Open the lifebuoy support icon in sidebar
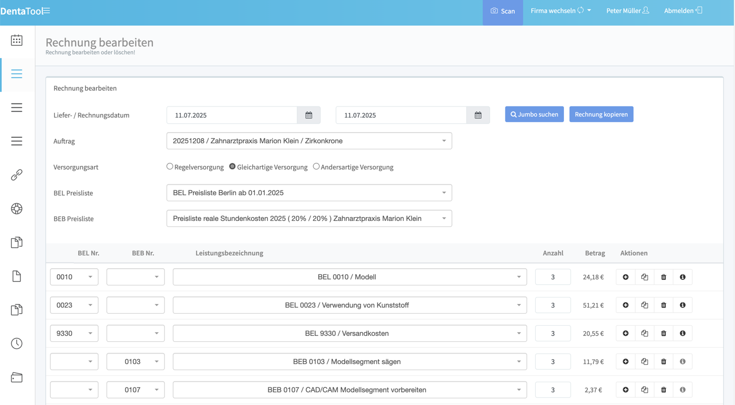The image size is (735, 405). (x=17, y=209)
